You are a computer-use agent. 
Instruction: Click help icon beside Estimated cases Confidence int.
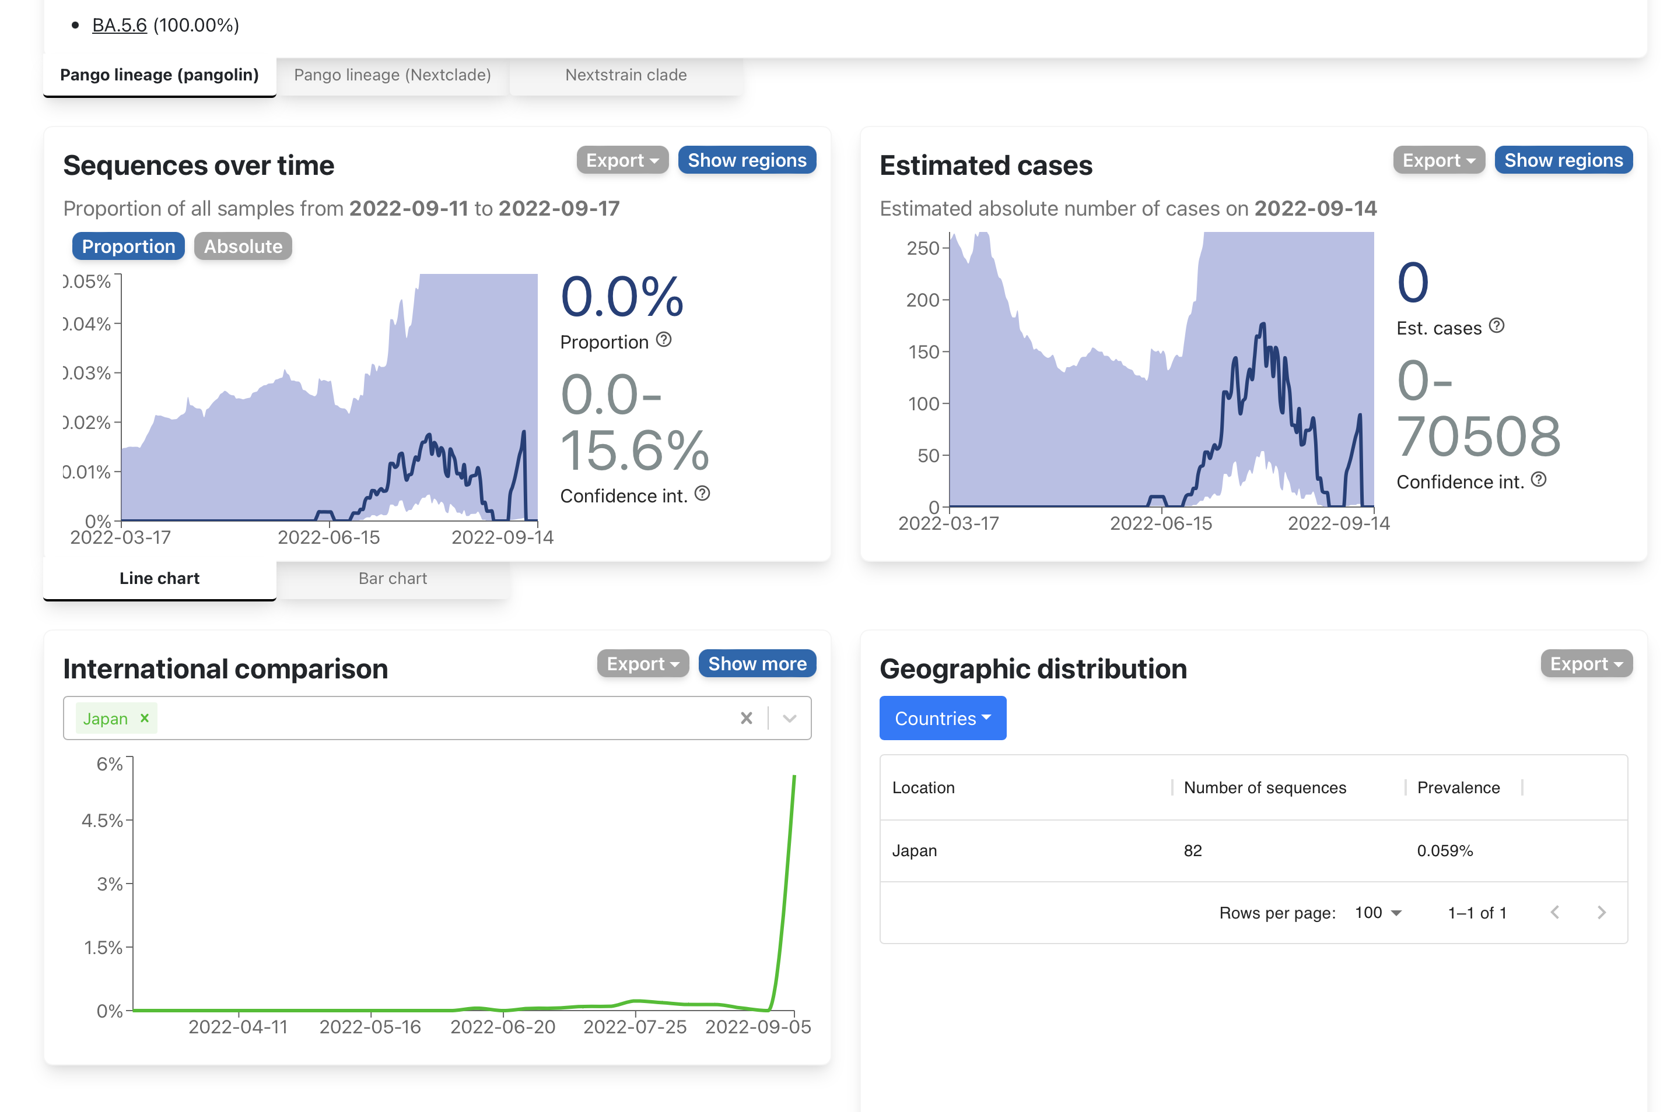(1539, 480)
